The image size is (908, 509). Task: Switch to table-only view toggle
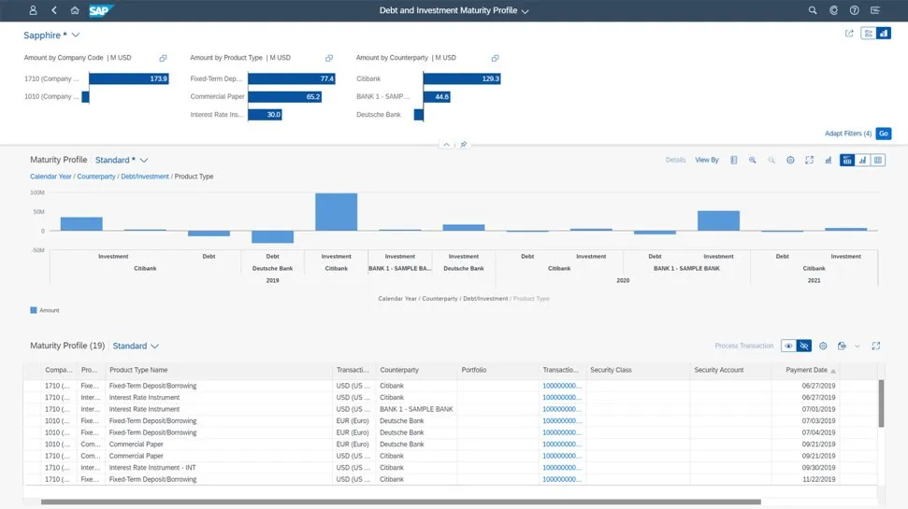point(877,161)
